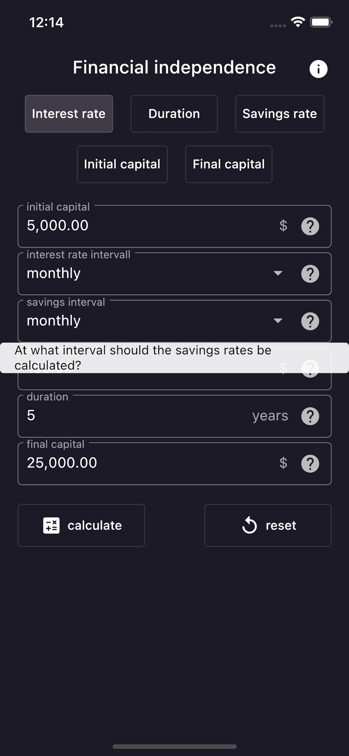Check the Wi-Fi status icon
Image resolution: width=349 pixels, height=756 pixels.
pos(298,22)
